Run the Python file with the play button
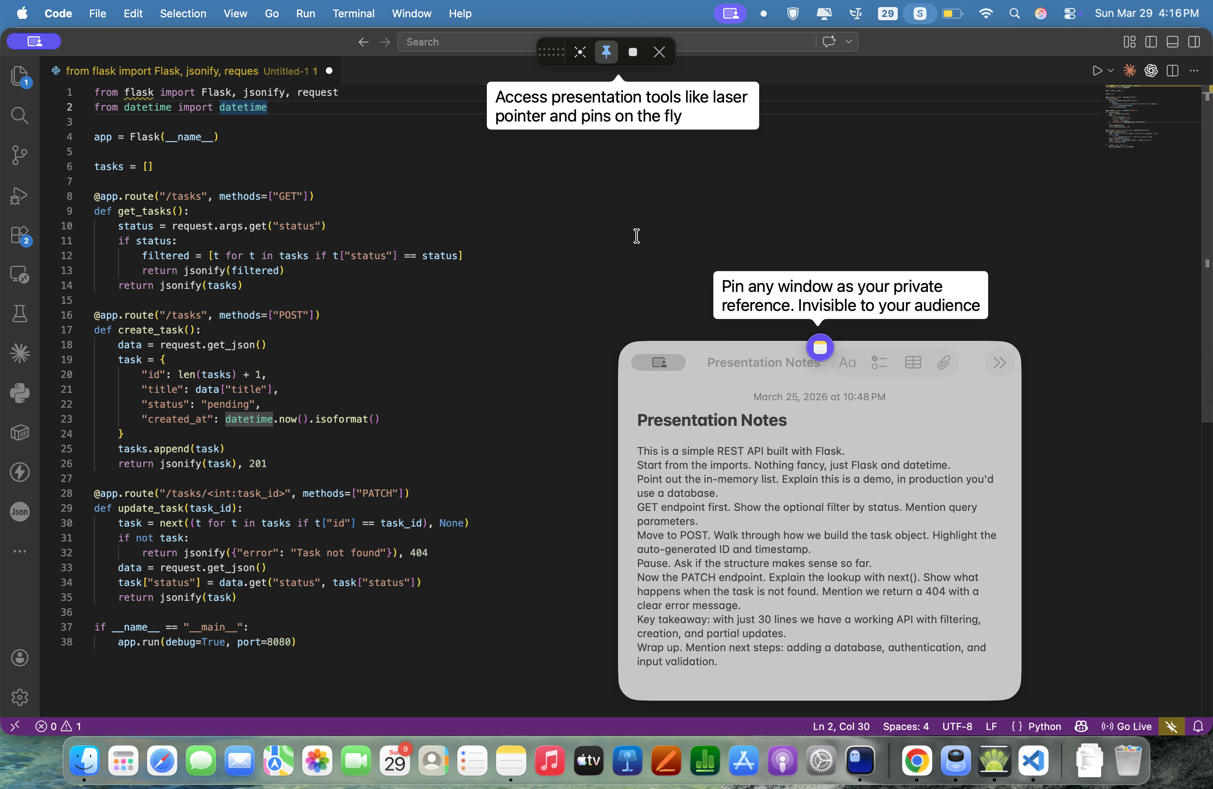1213x789 pixels. [1097, 71]
